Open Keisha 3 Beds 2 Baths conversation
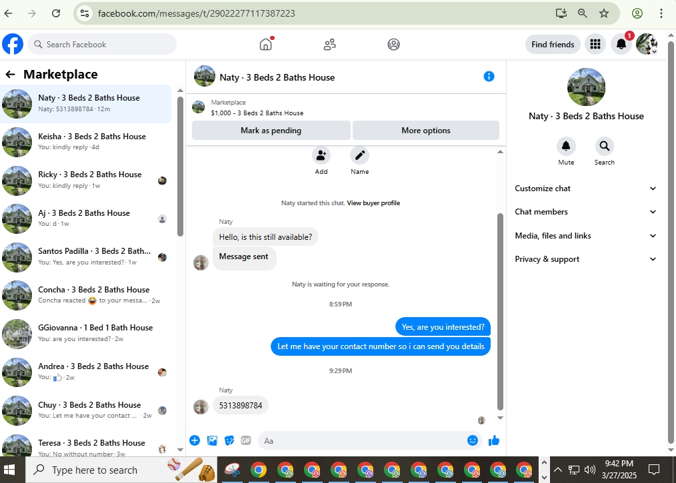The height and width of the screenshot is (483, 676). (86, 142)
